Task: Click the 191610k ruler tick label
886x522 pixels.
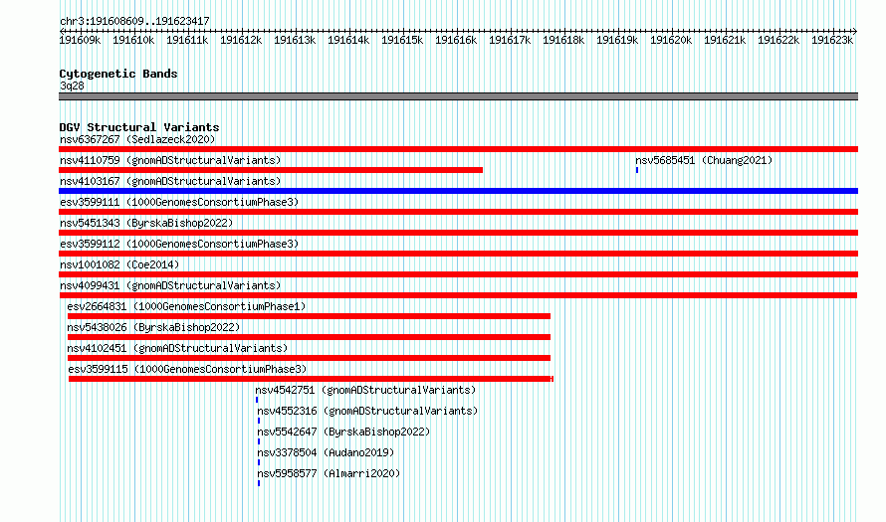Action: (133, 40)
